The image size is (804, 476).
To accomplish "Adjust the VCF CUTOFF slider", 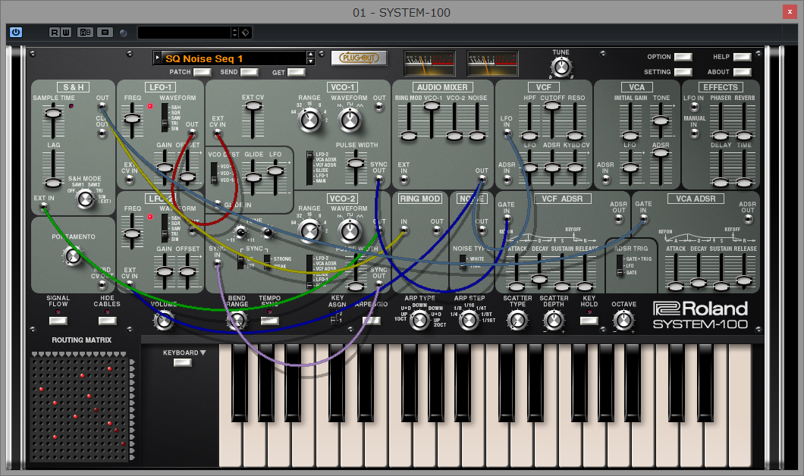I will pos(551,105).
